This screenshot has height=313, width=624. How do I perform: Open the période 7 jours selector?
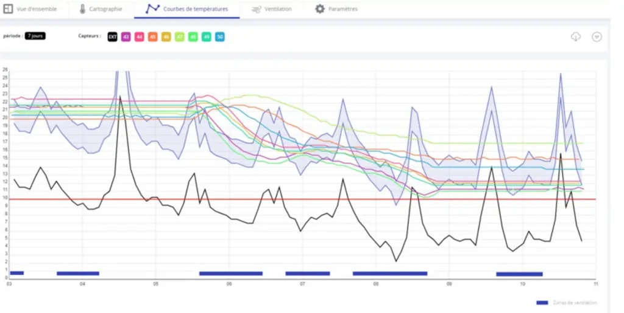[35, 36]
